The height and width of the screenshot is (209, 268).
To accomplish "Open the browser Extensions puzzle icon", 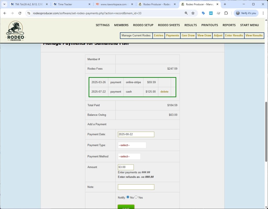I will click(x=226, y=13).
